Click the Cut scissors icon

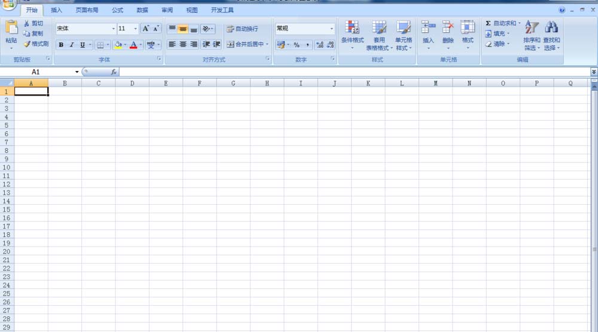[x=26, y=24]
